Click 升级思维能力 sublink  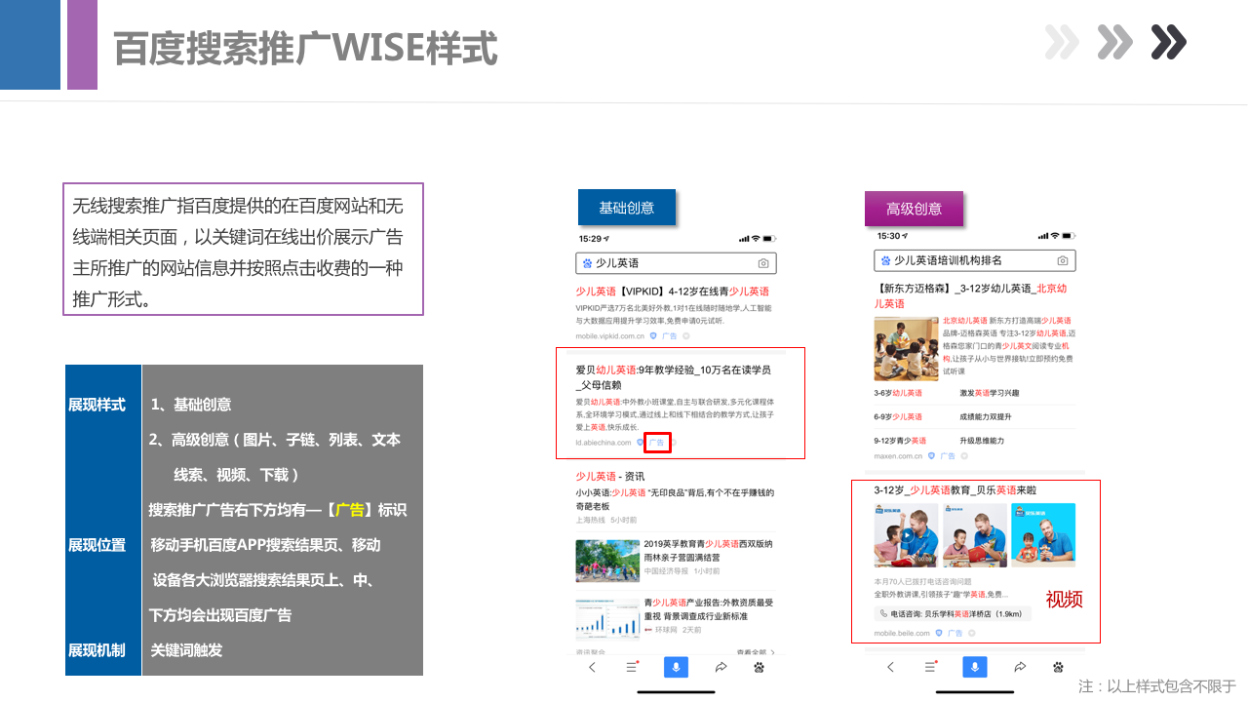(982, 441)
